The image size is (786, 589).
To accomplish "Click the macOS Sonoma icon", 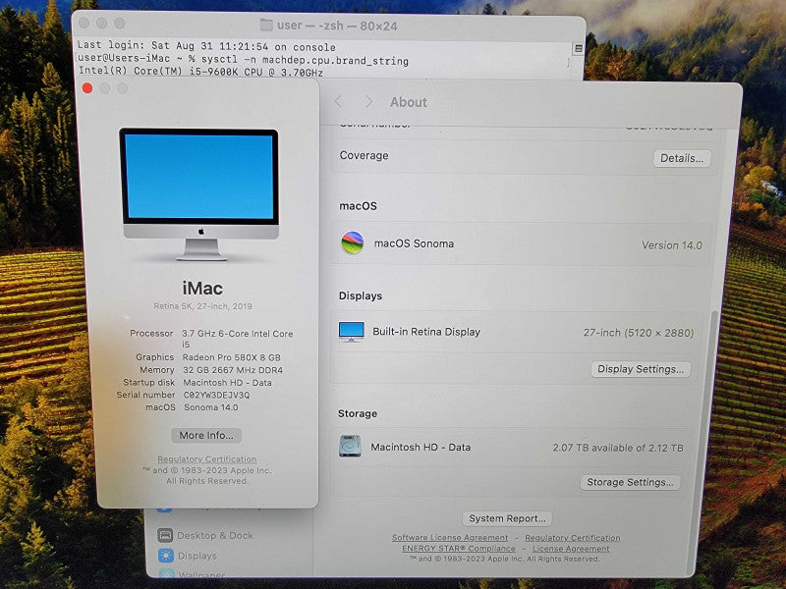I will (352, 242).
